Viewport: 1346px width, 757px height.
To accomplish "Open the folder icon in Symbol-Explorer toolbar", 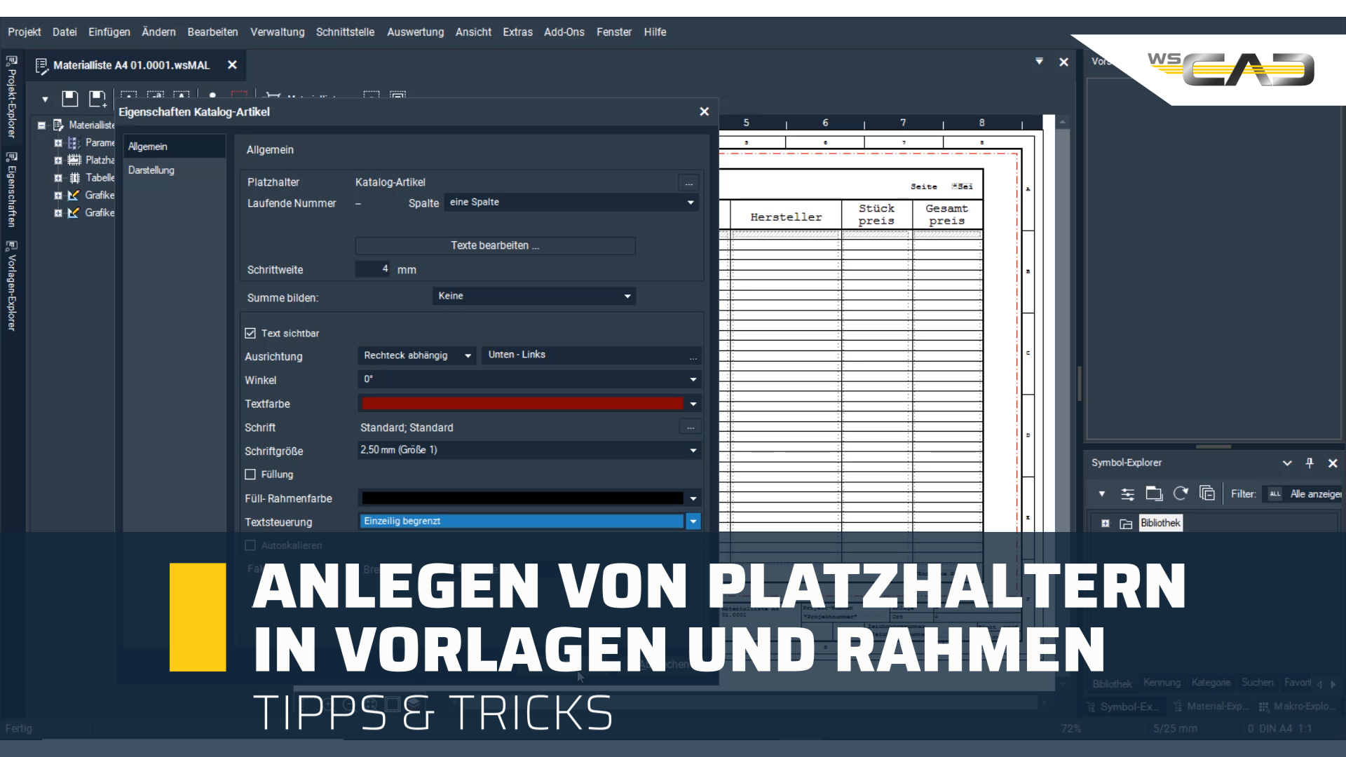I will 1153,493.
